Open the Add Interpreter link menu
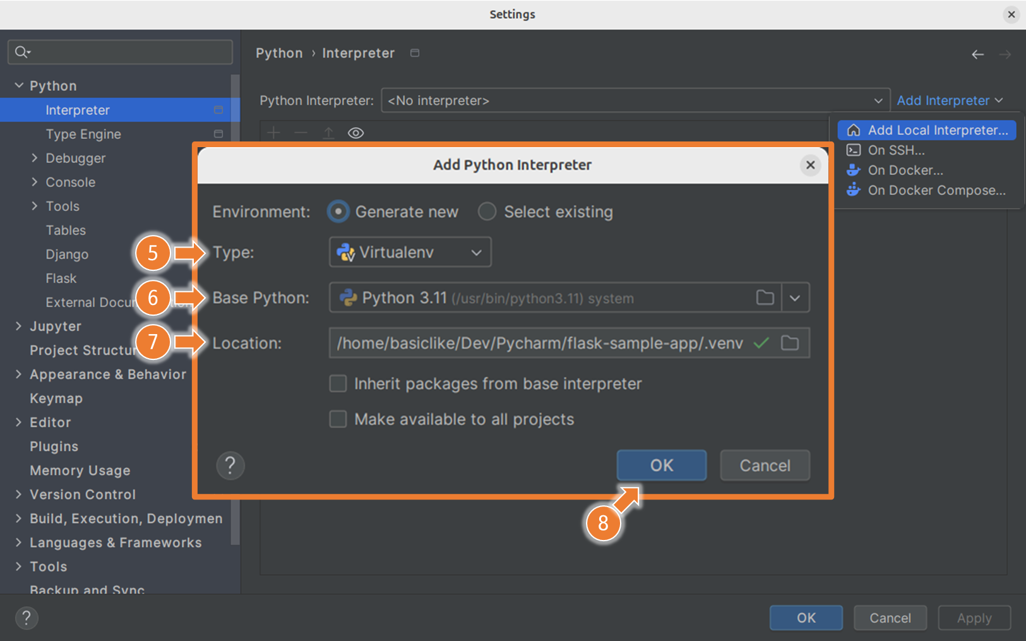 point(950,100)
